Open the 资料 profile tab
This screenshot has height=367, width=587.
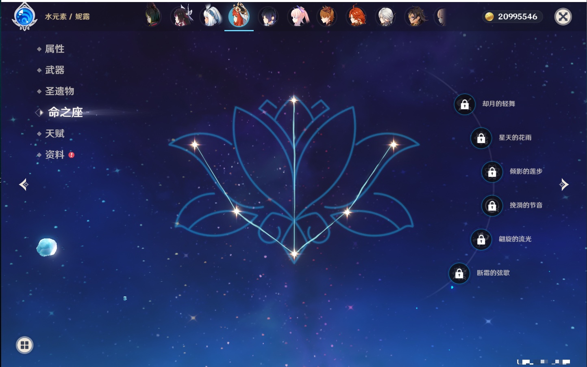point(54,155)
